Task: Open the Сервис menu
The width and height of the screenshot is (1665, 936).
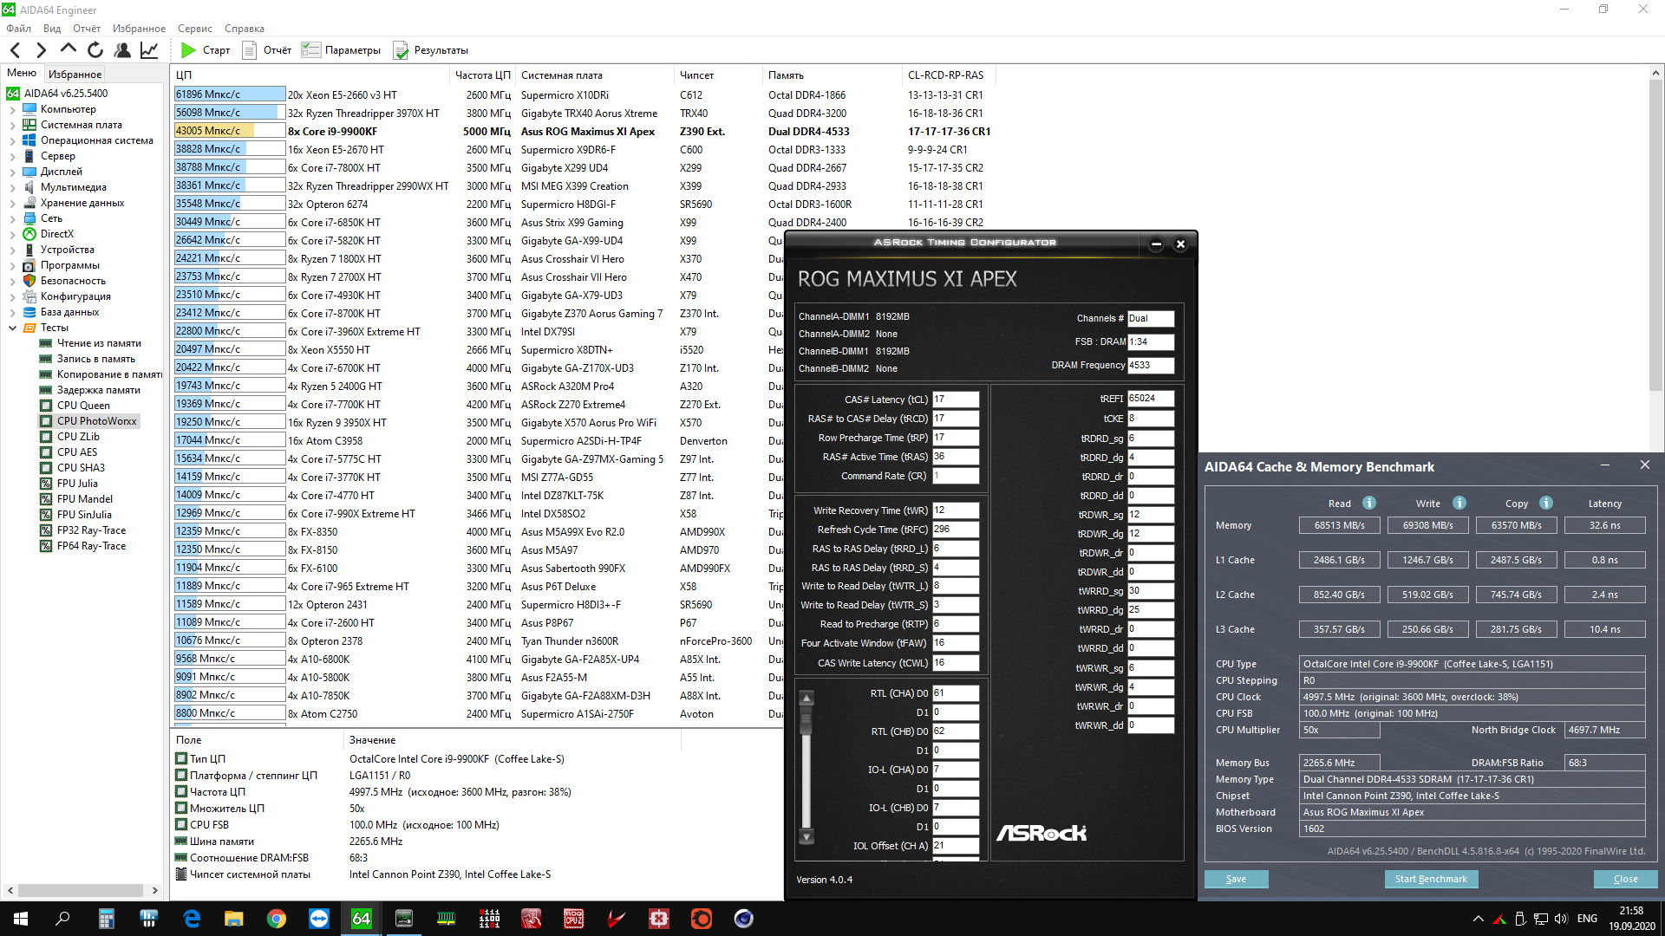Action: click(194, 29)
